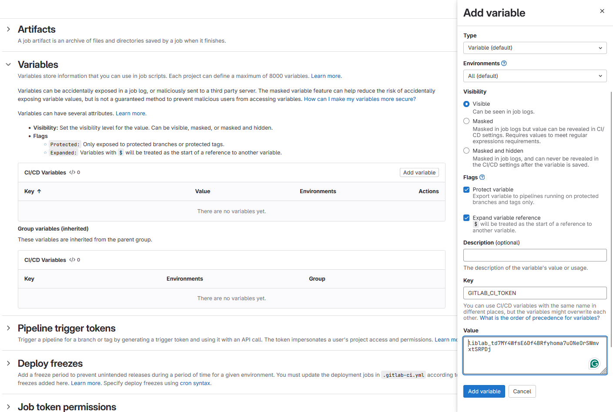Image resolution: width=613 pixels, height=412 pixels.
Task: Click the Add variable submit button
Action: [x=484, y=391]
